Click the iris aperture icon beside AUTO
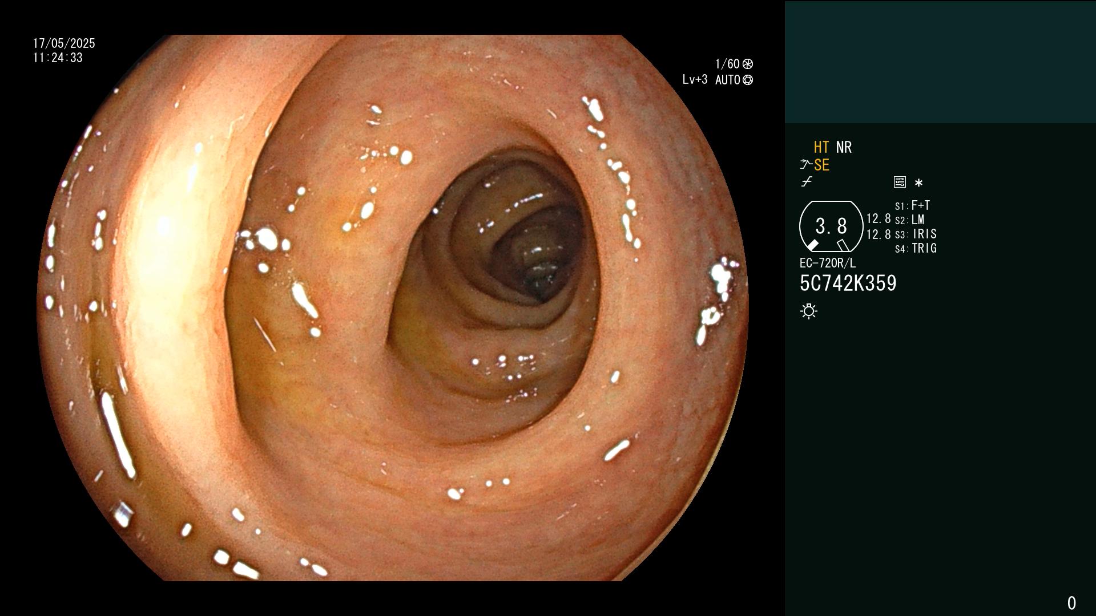 tap(748, 80)
